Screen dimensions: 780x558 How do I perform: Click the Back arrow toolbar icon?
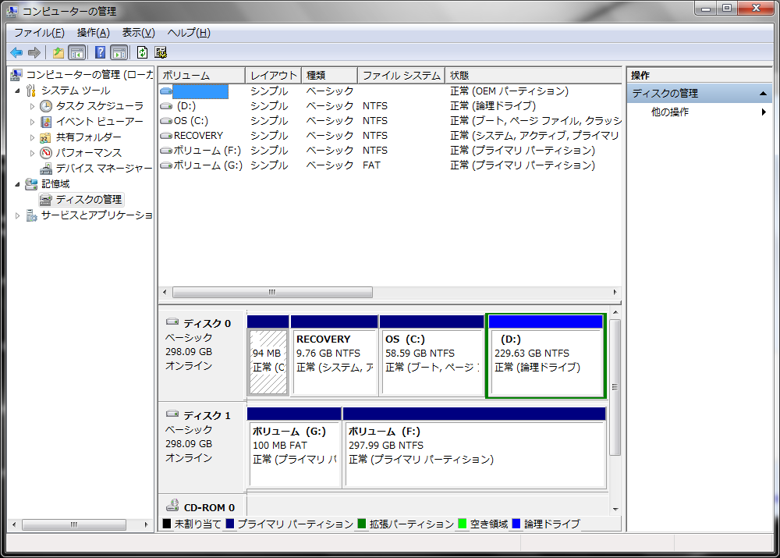click(16, 52)
